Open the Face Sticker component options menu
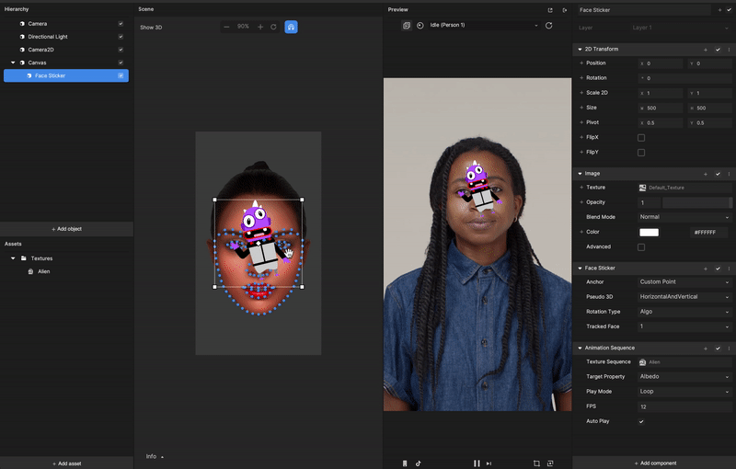The image size is (736, 469). click(729, 269)
